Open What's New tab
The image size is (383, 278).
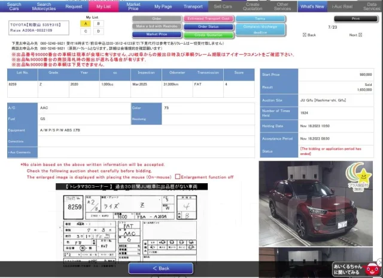coord(312,7)
